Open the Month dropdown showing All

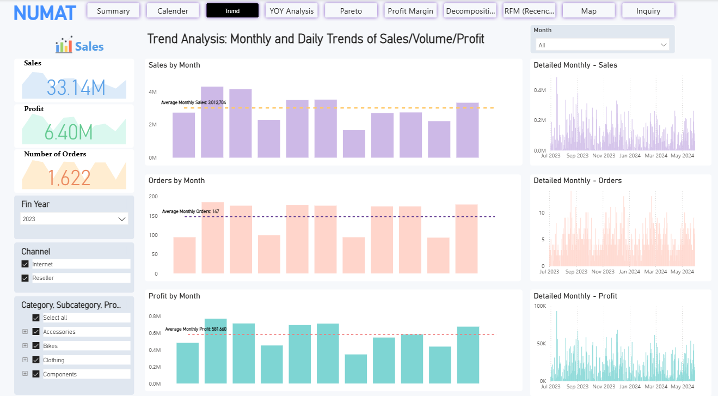[x=602, y=45]
